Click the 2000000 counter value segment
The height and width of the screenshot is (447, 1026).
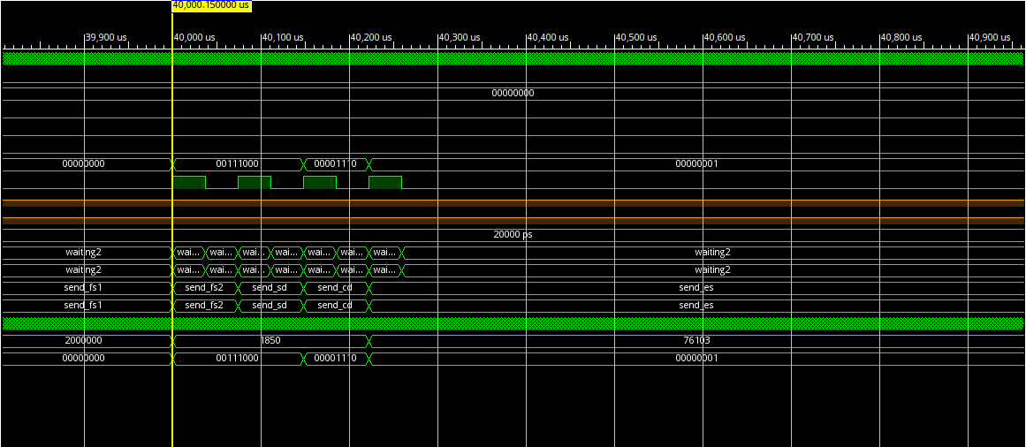[83, 341]
